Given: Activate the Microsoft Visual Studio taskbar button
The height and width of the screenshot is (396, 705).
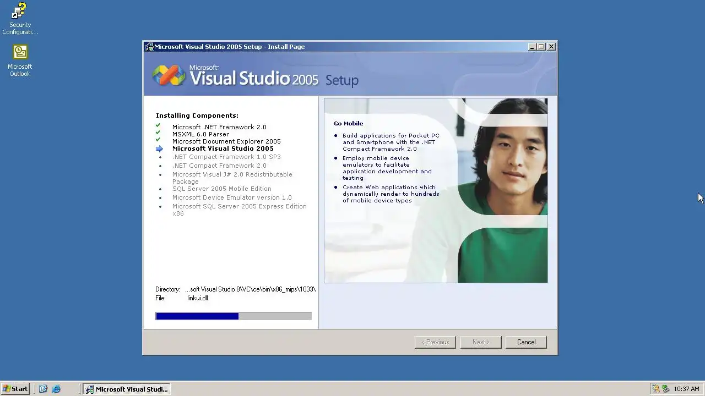Looking at the screenshot, I should coord(127,389).
